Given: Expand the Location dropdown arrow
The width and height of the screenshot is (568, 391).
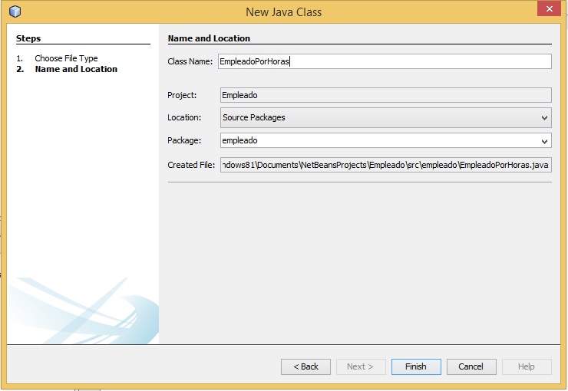Looking at the screenshot, I should pyautogui.click(x=544, y=117).
